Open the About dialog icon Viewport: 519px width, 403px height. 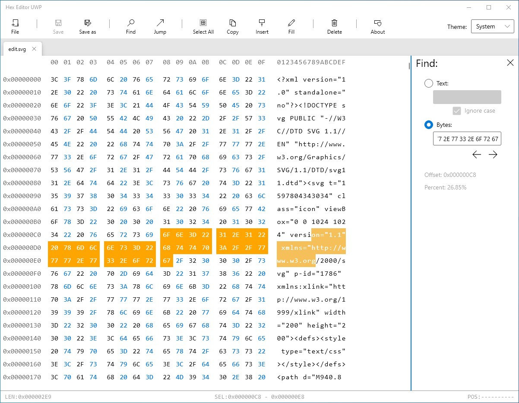[377, 23]
